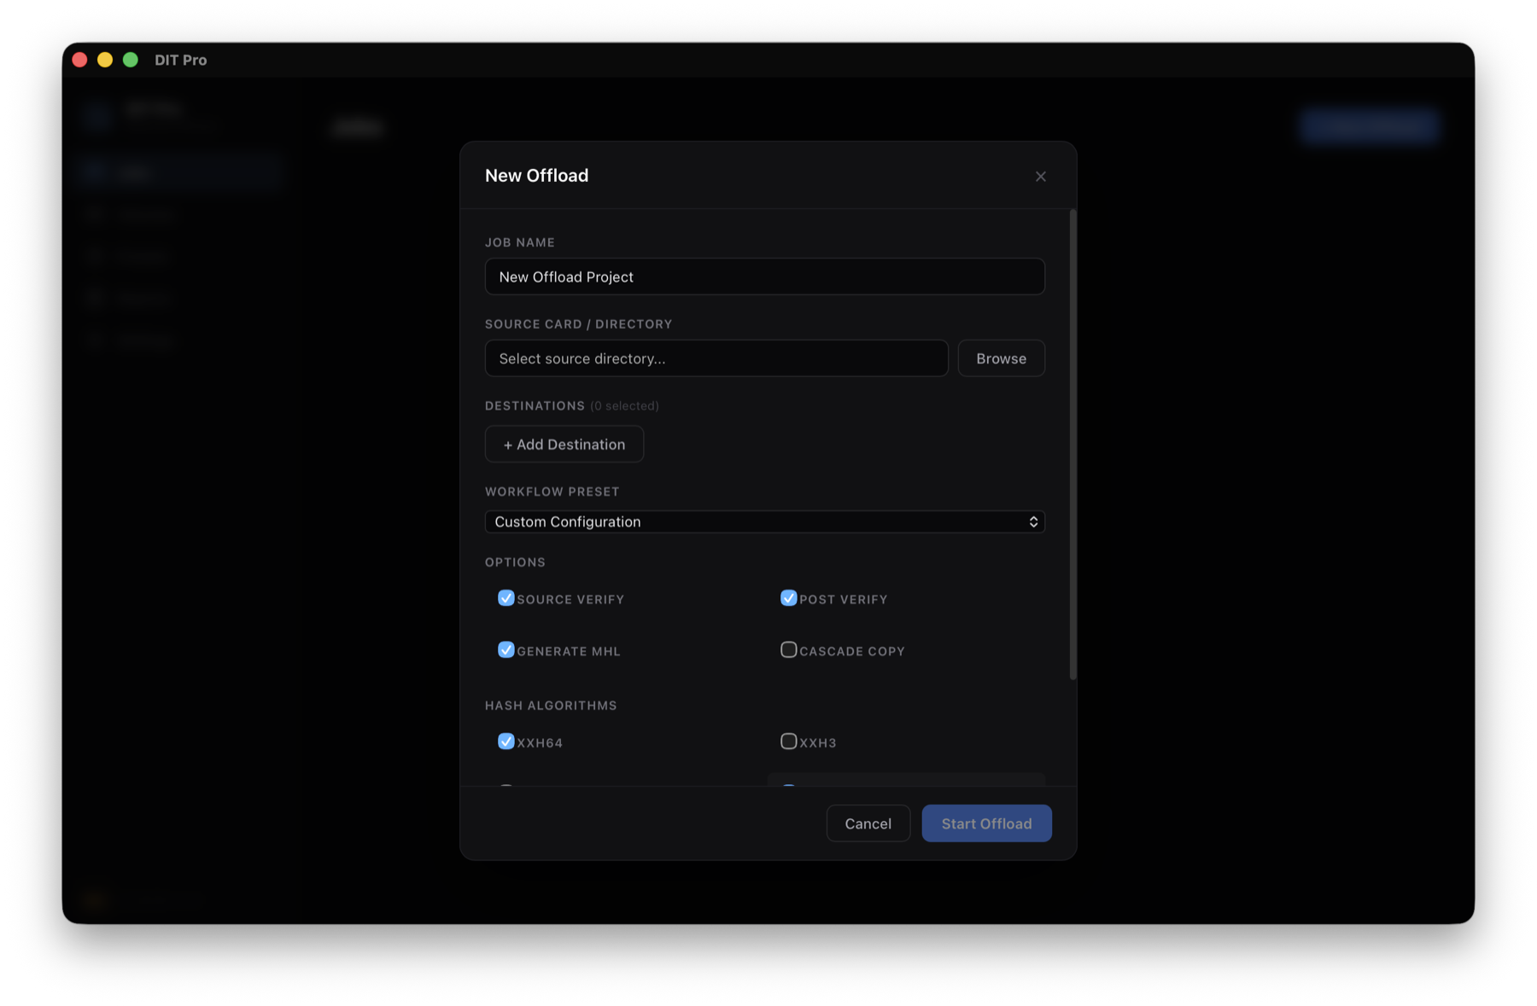The height and width of the screenshot is (1006, 1537).
Task: Click the blue action button top-right
Action: tap(1368, 125)
